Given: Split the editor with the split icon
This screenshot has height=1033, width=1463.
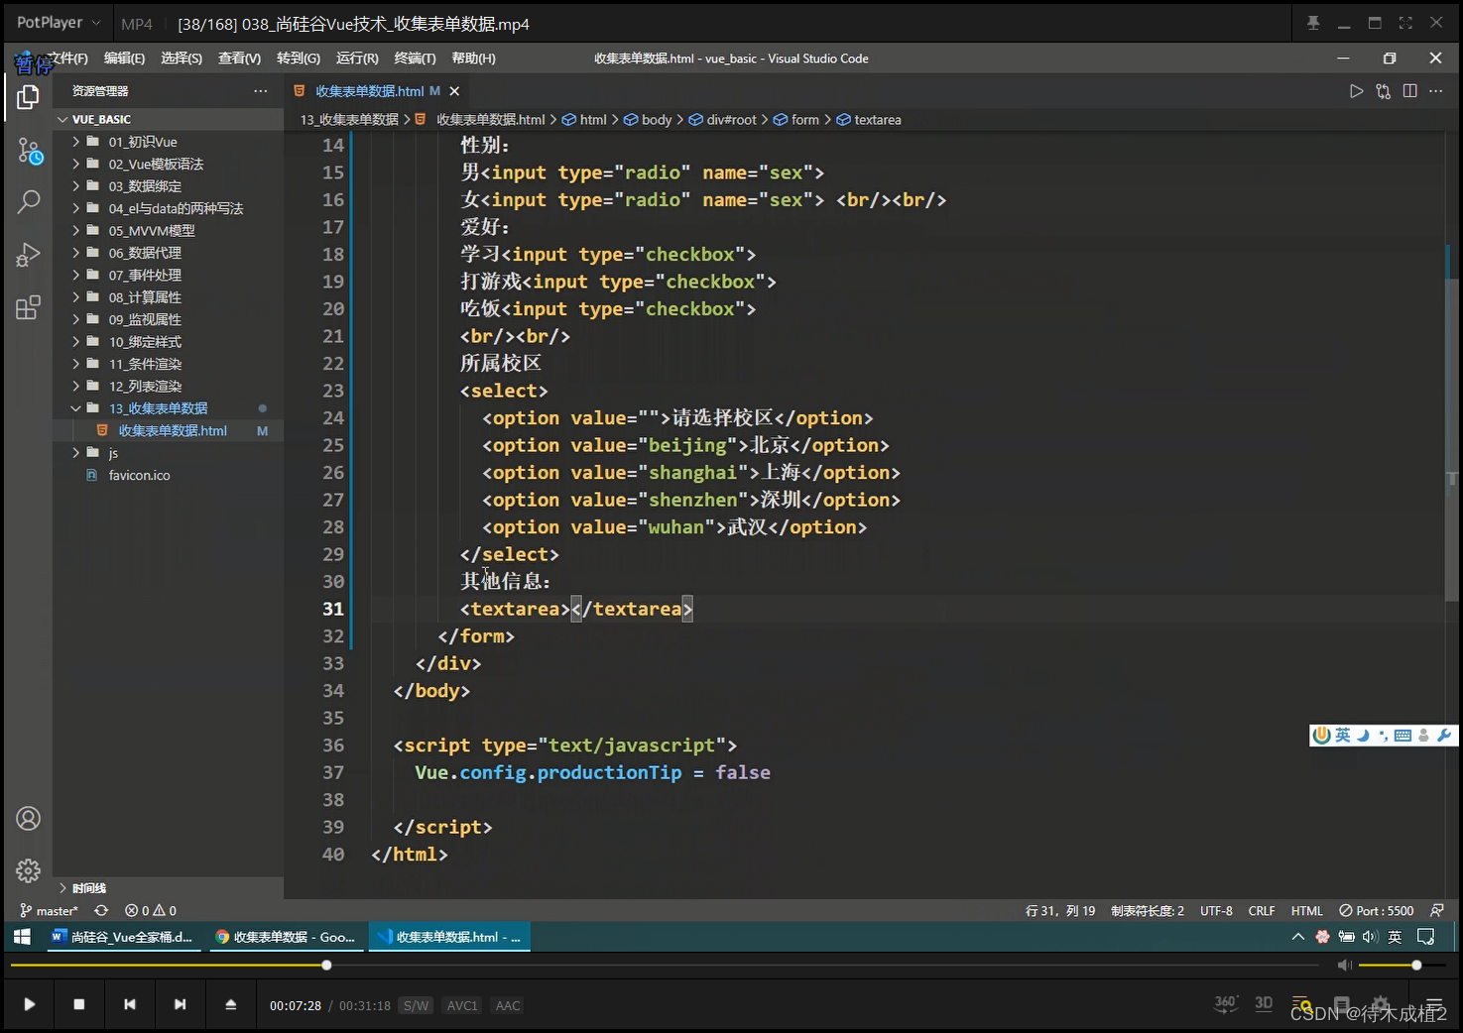Looking at the screenshot, I should [x=1409, y=91].
